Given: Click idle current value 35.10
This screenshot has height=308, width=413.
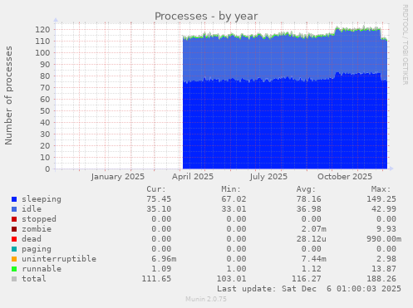Looking at the screenshot, I should pos(159,209).
